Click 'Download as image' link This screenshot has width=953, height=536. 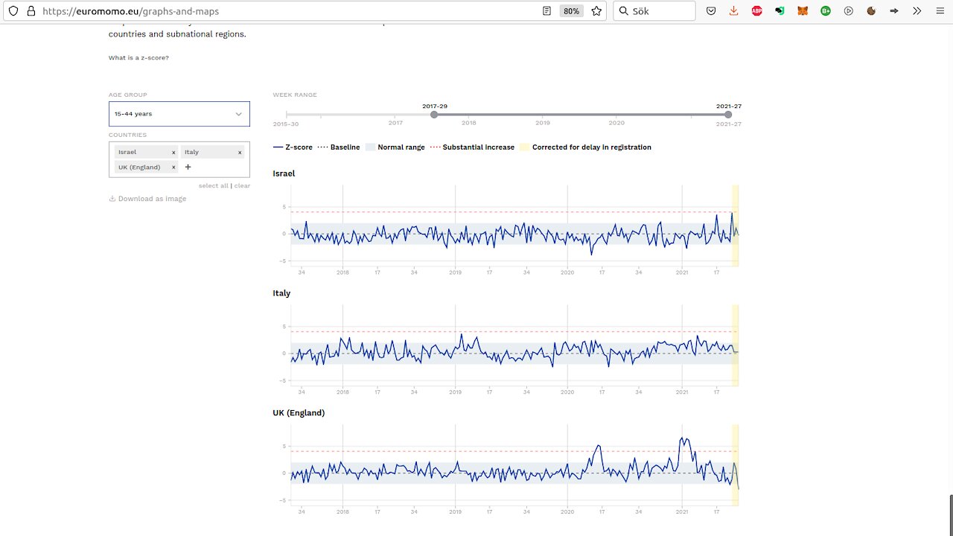152,199
